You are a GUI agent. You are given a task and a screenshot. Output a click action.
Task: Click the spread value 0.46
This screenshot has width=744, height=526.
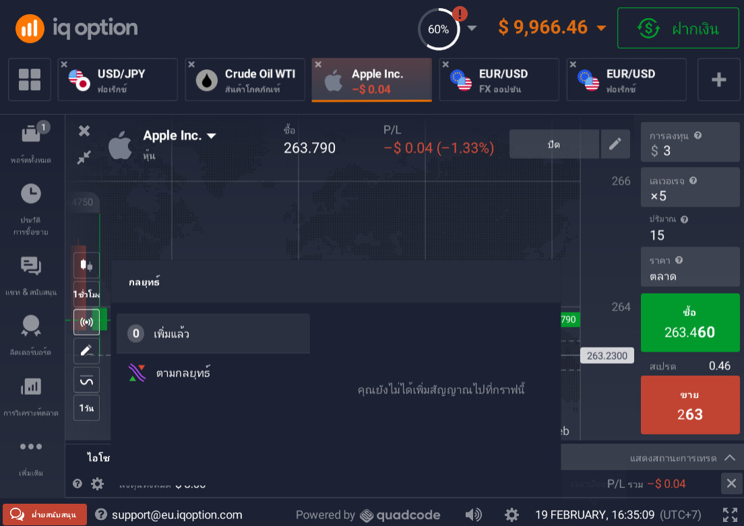coord(719,366)
